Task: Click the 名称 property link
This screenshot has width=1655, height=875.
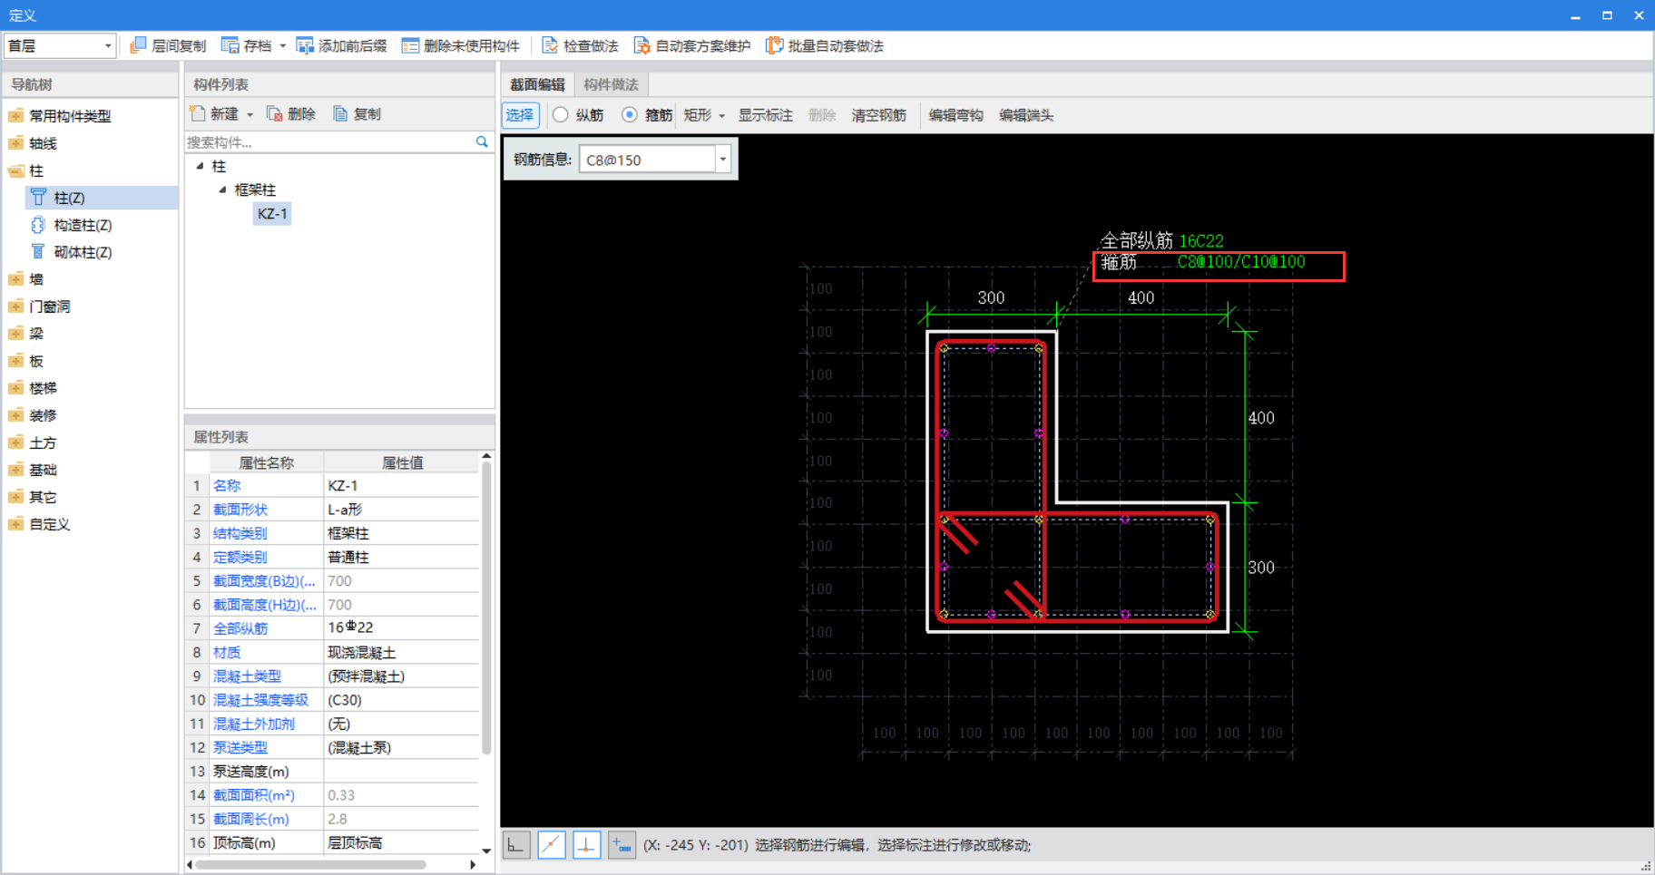Action: [x=227, y=486]
